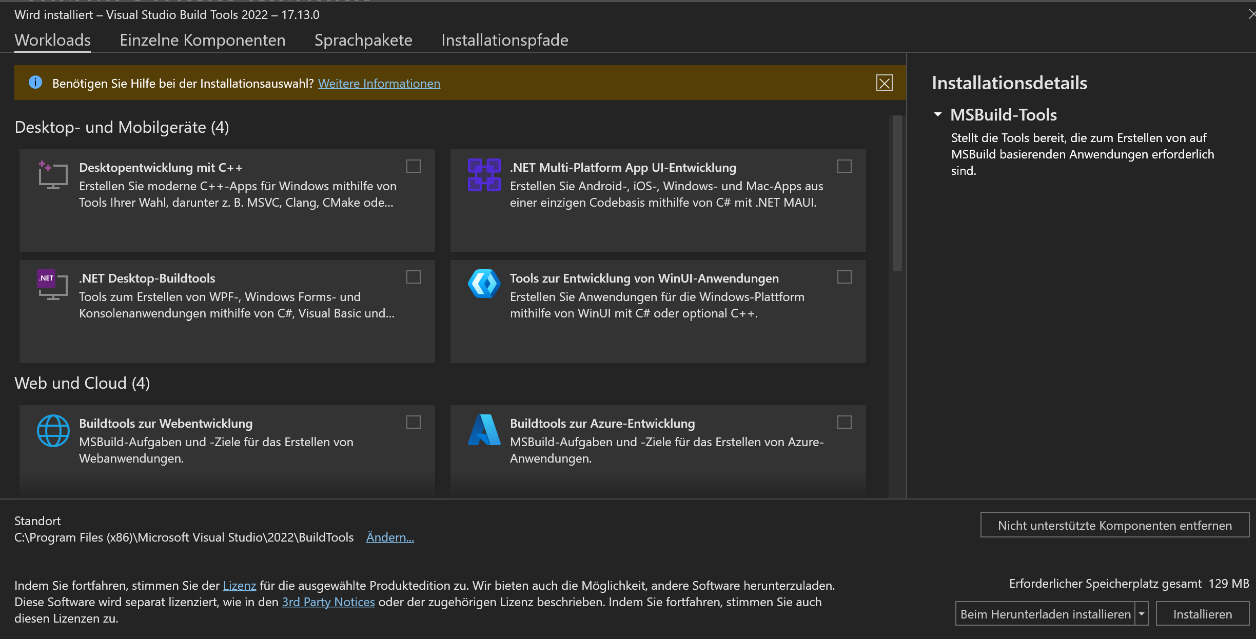Click the WinUI-Anwendungen tools icon
Image resolution: width=1256 pixels, height=639 pixels.
click(484, 284)
